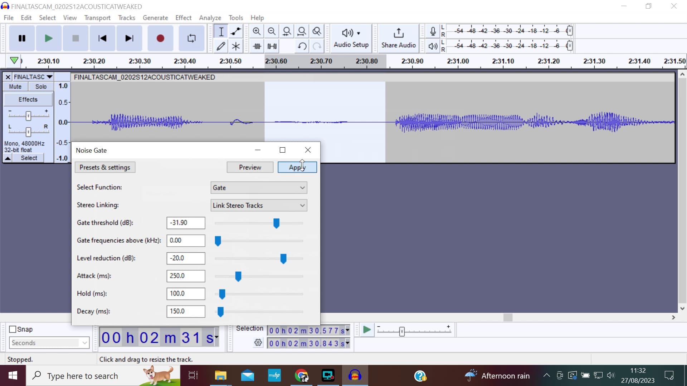The height and width of the screenshot is (386, 687).
Task: Open the Audio Setup menu
Action: tap(351, 38)
